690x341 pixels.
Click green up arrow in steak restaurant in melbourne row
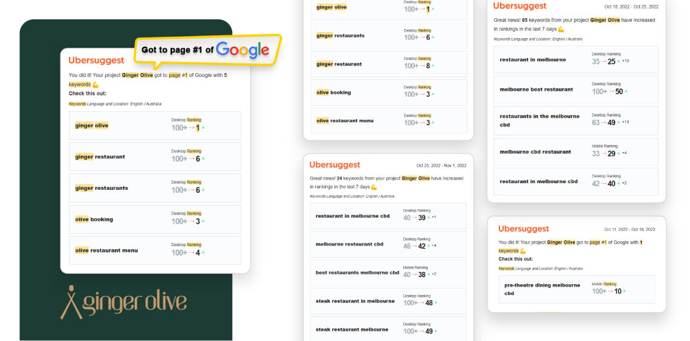click(435, 302)
